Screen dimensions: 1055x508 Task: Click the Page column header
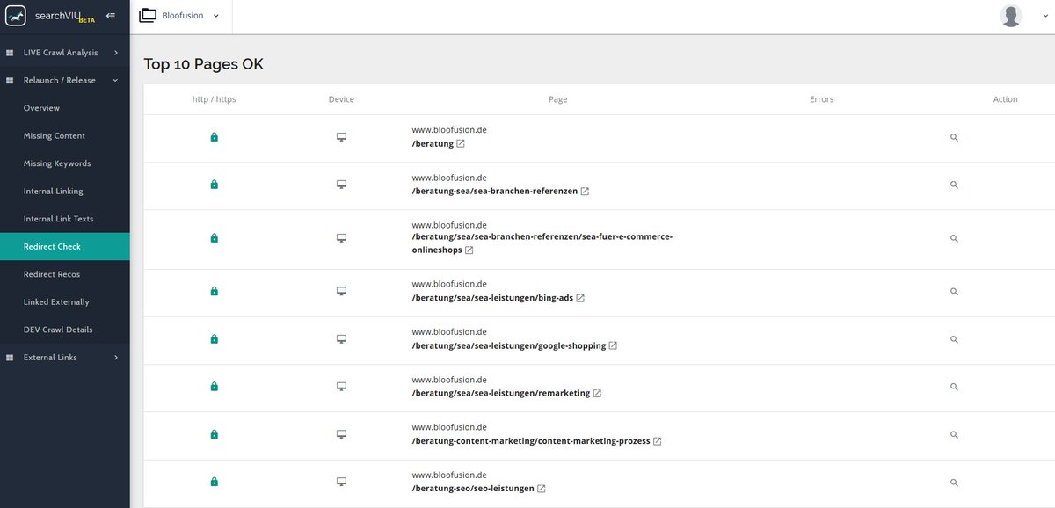coord(557,99)
